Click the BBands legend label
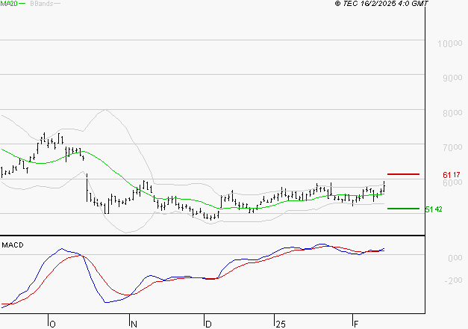This screenshot has width=468, height=329. (42, 4)
